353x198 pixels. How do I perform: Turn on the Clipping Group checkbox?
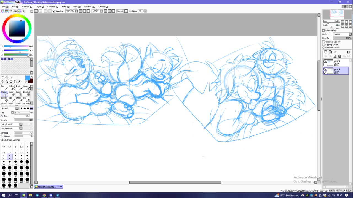pyautogui.click(x=323, y=45)
